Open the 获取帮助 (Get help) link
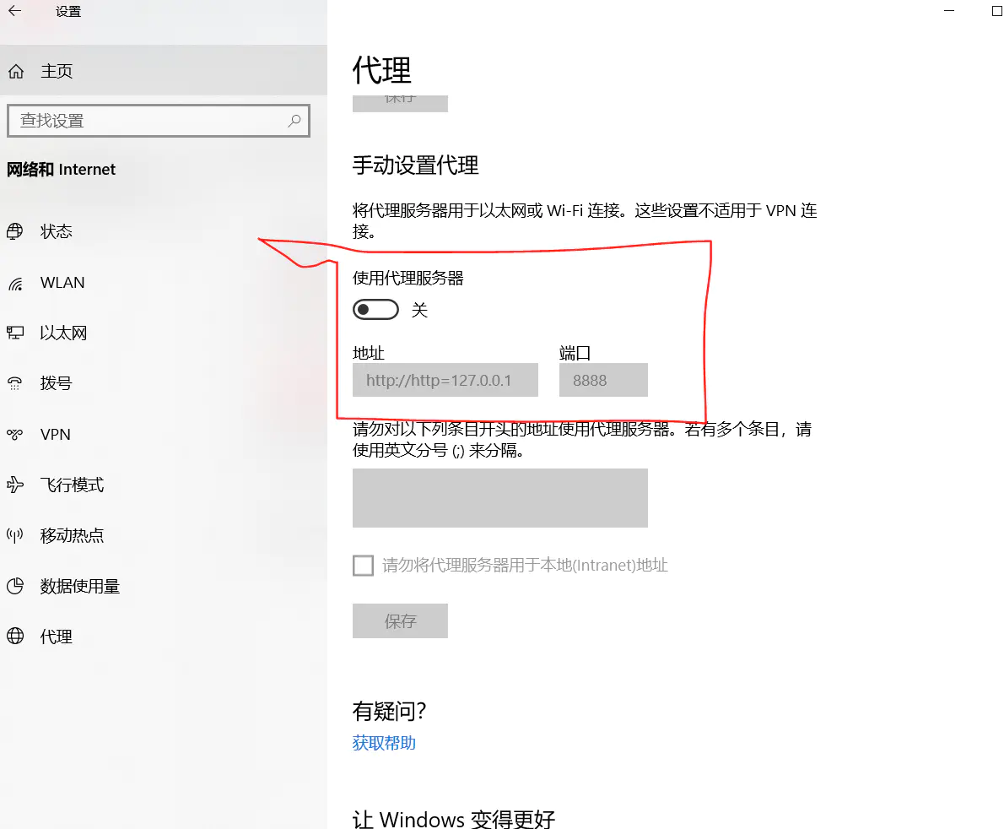 click(384, 742)
